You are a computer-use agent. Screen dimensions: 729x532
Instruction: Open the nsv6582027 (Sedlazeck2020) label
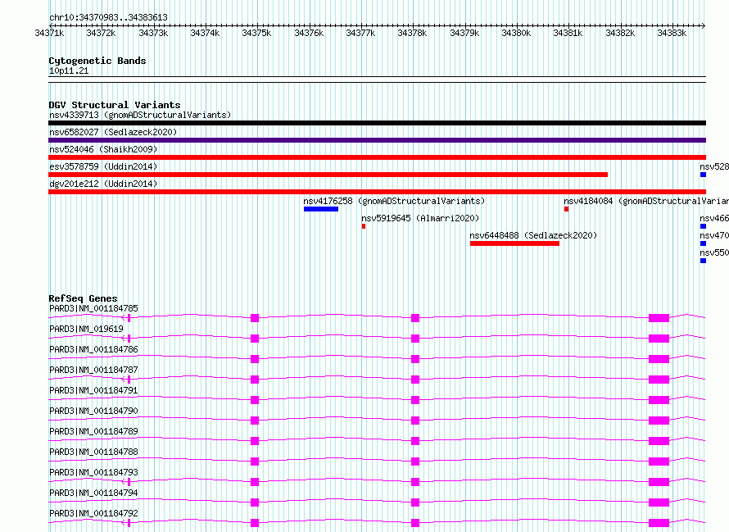pos(113,132)
